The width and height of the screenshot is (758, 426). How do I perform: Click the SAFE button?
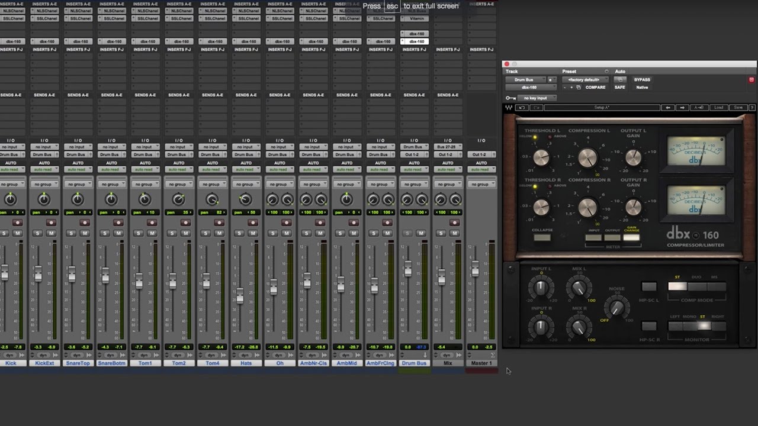pos(619,88)
